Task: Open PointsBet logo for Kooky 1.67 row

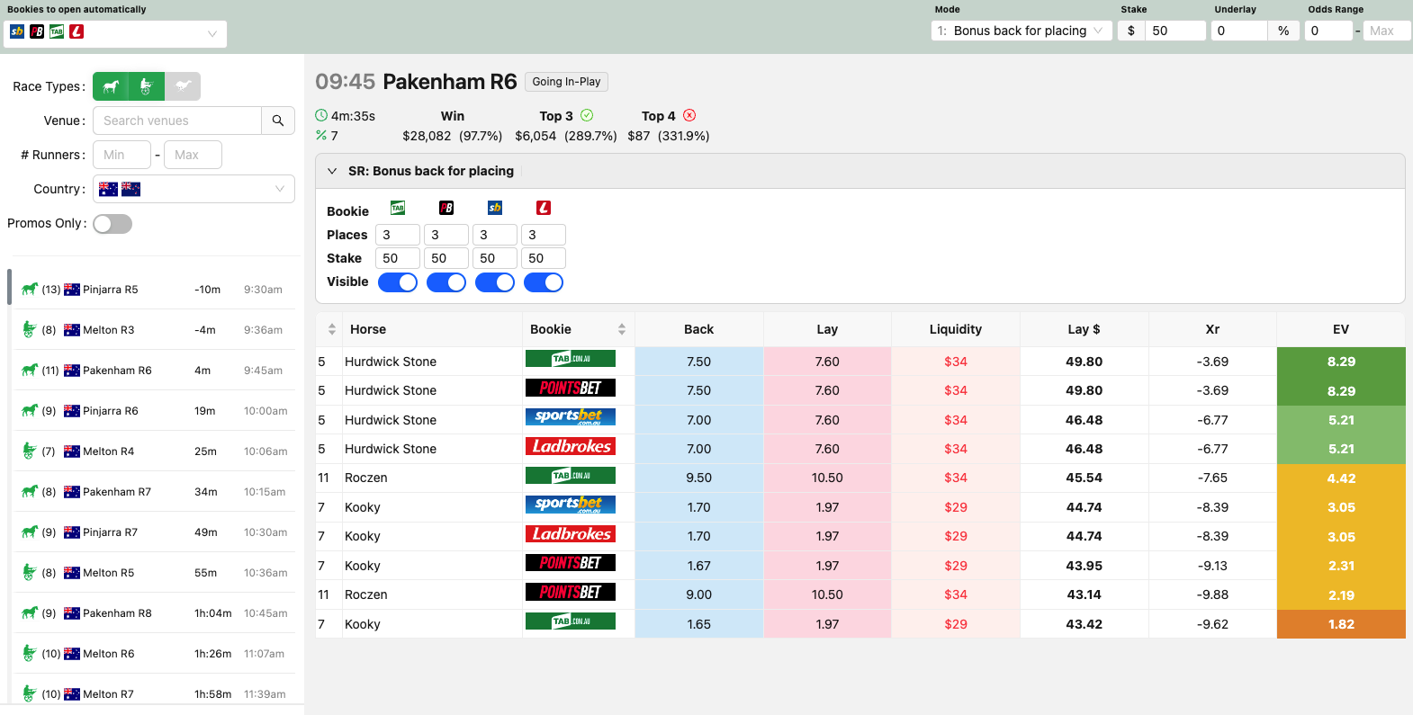Action: (x=571, y=563)
